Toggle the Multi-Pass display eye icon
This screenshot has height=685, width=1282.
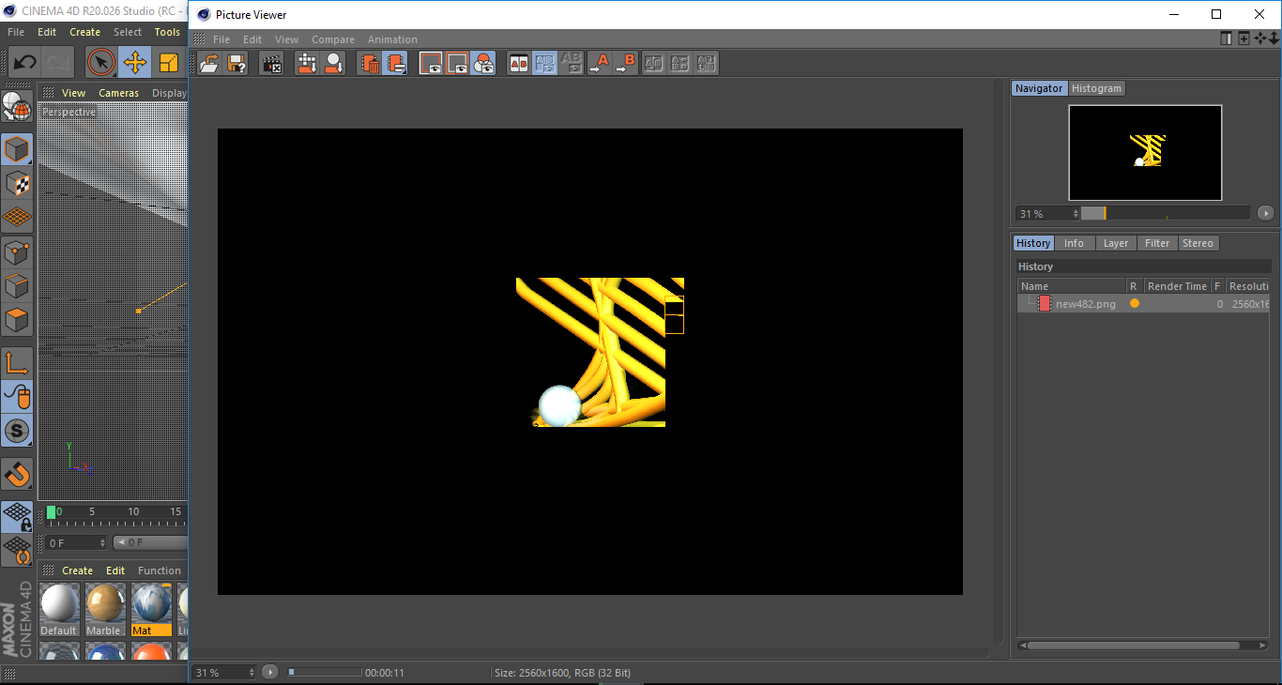457,63
